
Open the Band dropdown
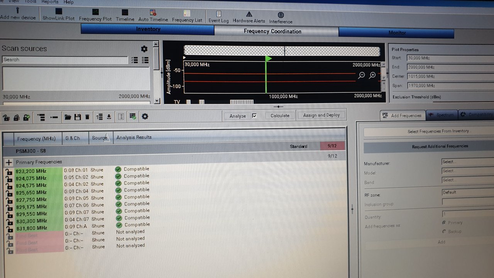click(x=468, y=180)
